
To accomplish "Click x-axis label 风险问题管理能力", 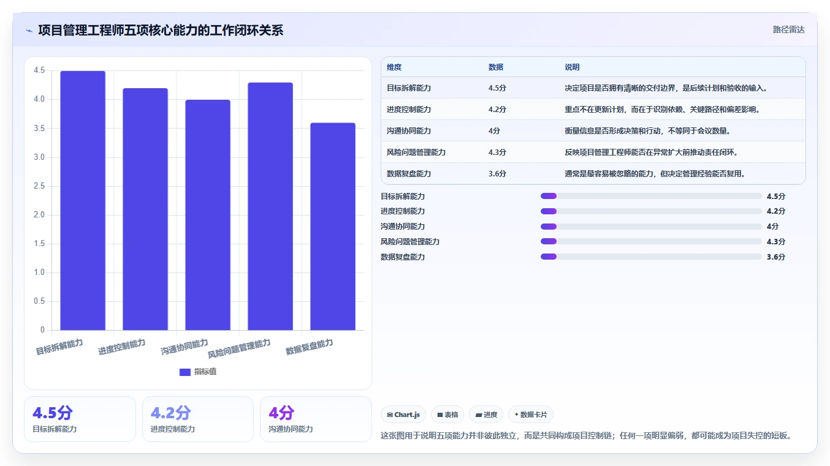I will pos(239,348).
